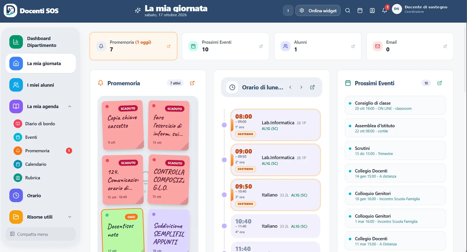This screenshot has height=252, width=467.
Task: Click the Compatta menu button
Action: click(41, 234)
